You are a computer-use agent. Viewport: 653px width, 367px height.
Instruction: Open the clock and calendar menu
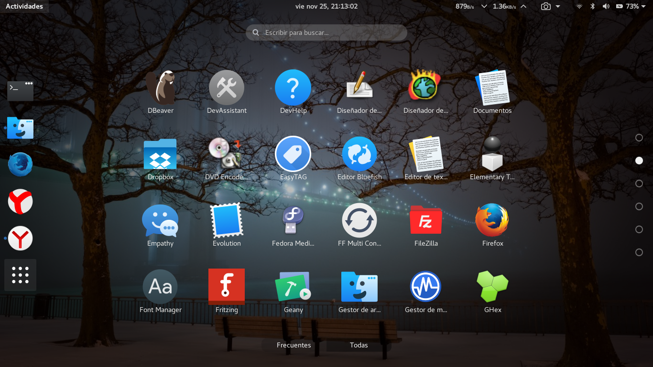[326, 6]
